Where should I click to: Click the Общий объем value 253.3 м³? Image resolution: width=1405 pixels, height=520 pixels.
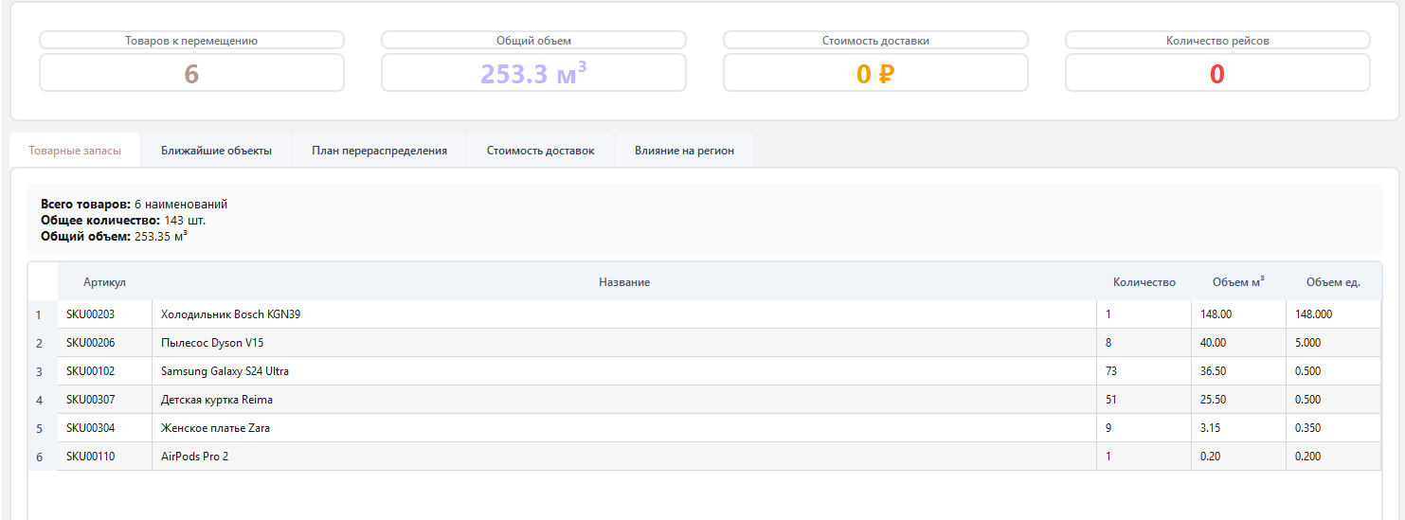click(x=533, y=73)
